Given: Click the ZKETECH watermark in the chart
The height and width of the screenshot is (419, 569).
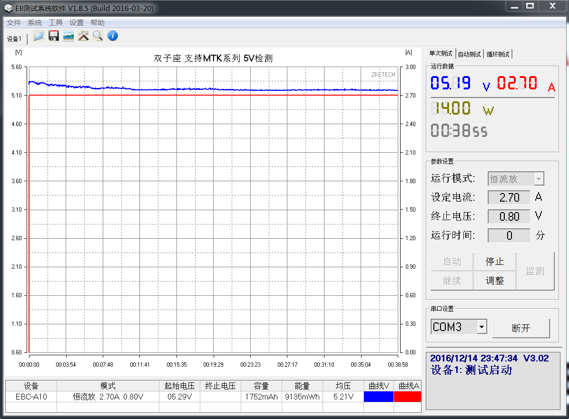Looking at the screenshot, I should point(382,75).
